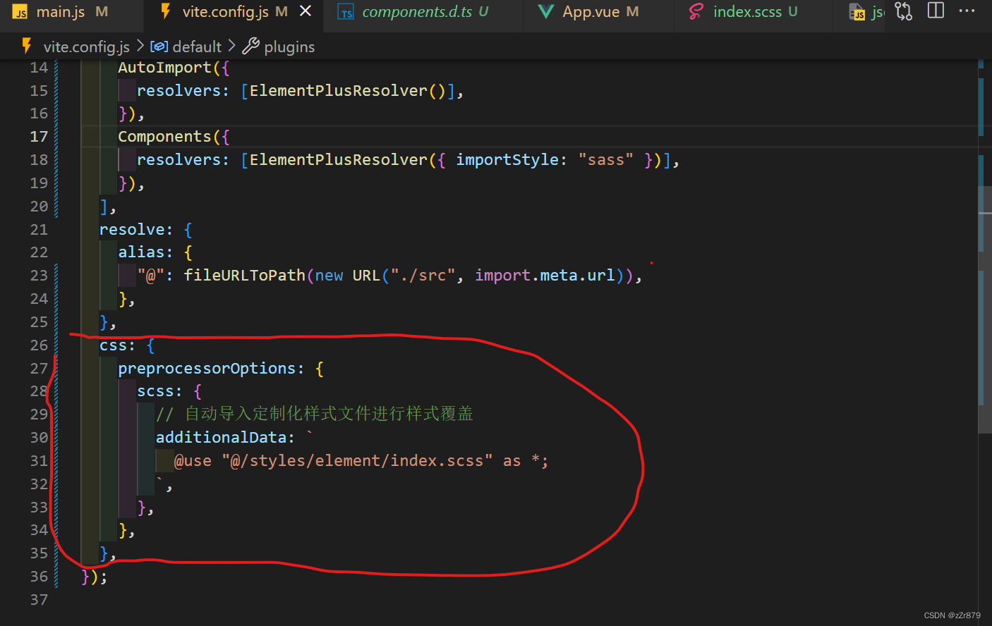Click the @use styles/element/index.scss line
Image resolution: width=992 pixels, height=626 pixels.
point(361,461)
